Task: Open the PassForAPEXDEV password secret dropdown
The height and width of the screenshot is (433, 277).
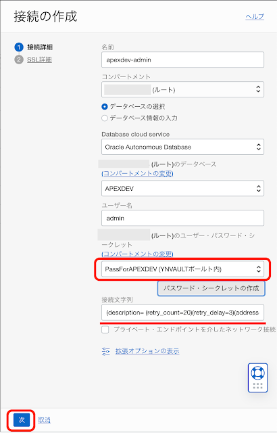Action: [182, 269]
